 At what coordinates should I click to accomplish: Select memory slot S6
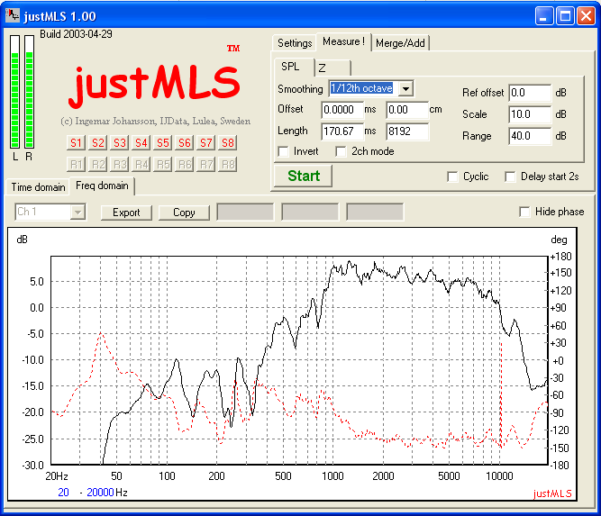coord(185,143)
